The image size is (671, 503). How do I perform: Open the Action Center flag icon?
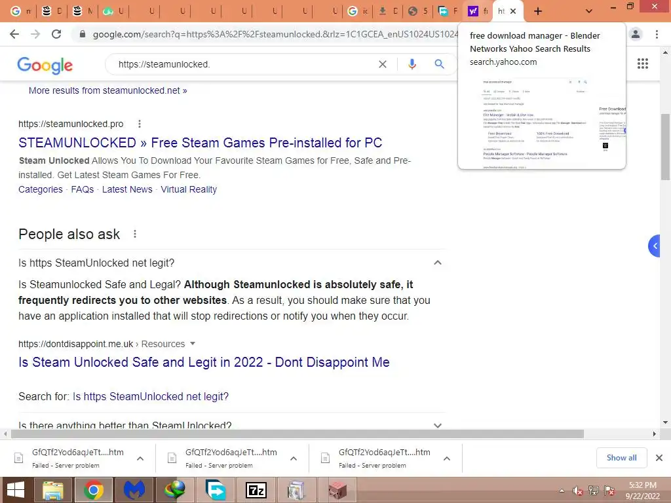(x=609, y=491)
